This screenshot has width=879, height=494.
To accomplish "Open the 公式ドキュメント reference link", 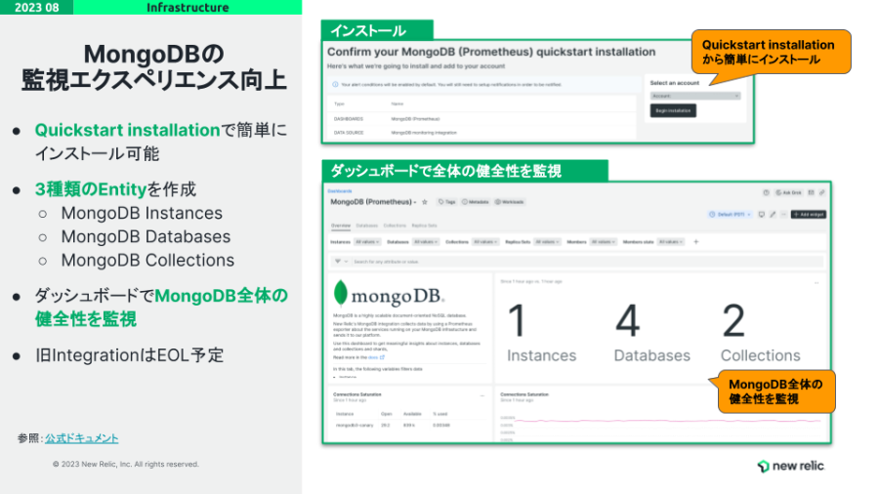I will point(82,438).
